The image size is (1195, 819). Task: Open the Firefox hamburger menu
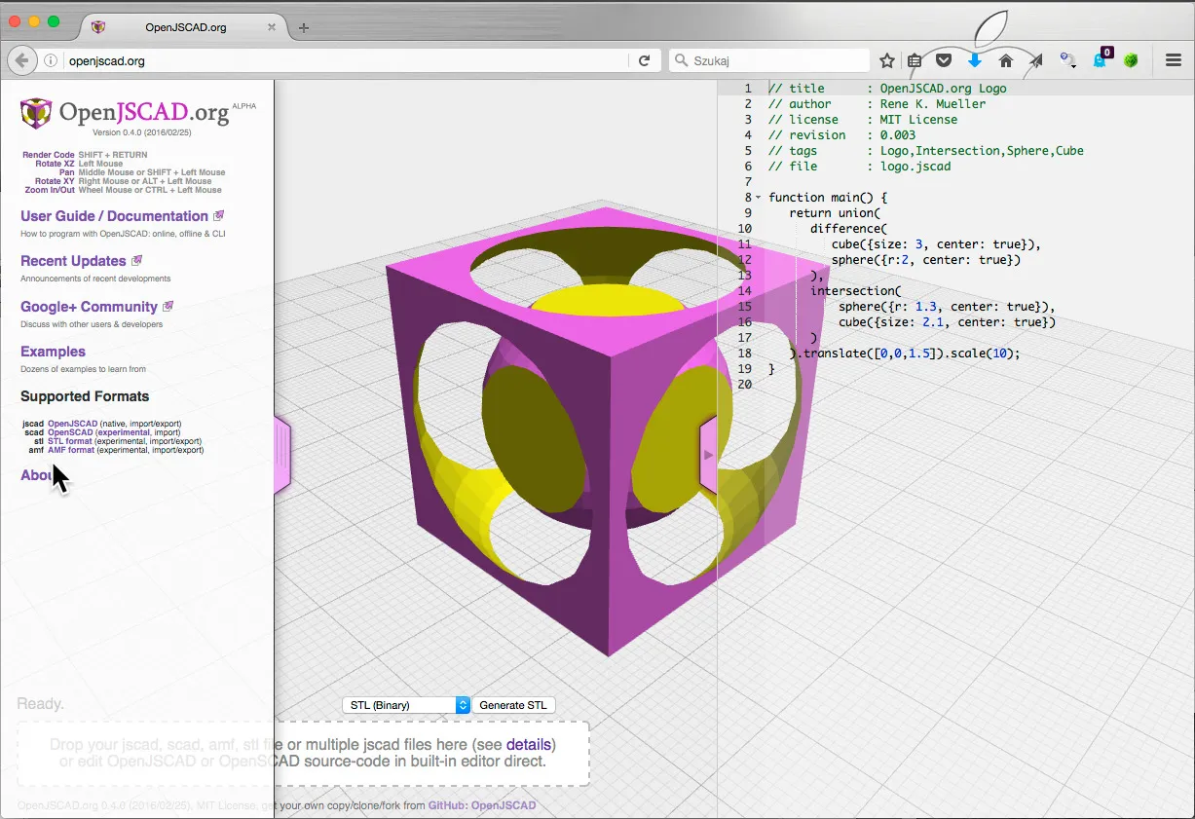pos(1174,59)
